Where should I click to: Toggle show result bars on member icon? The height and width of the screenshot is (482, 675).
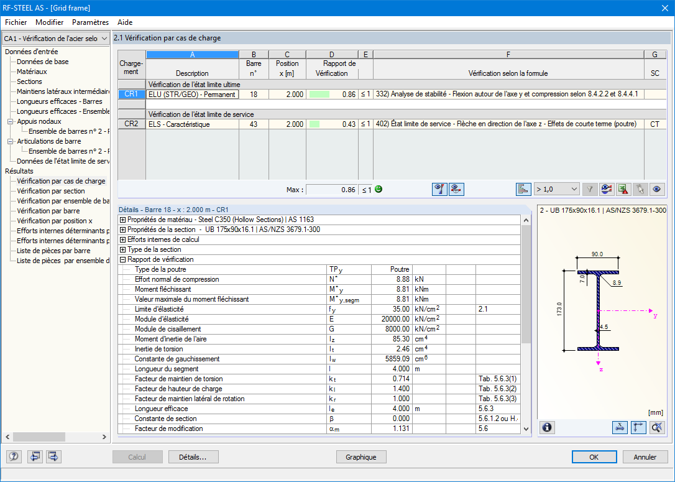[x=456, y=189]
